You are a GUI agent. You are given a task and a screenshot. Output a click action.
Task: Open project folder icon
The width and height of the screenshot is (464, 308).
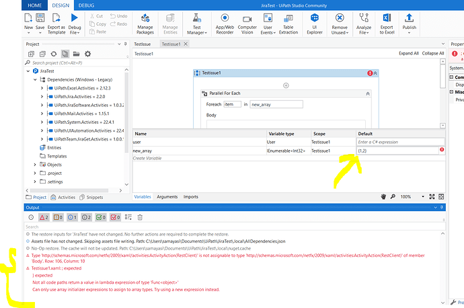tap(77, 54)
